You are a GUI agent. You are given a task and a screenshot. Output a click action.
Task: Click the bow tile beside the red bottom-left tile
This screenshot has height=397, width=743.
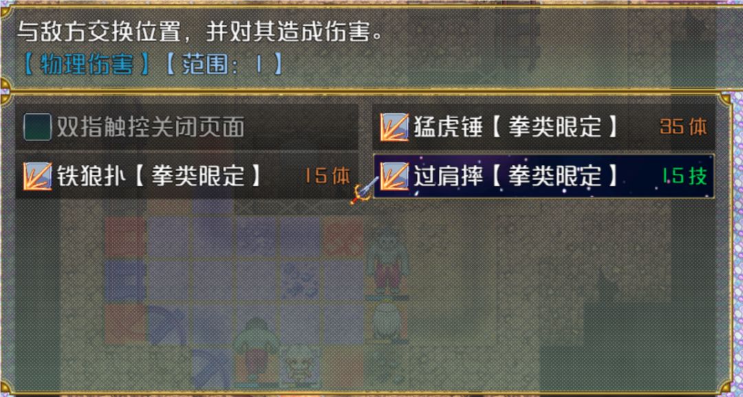(168, 324)
